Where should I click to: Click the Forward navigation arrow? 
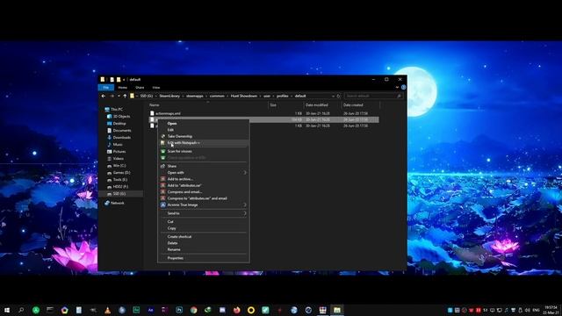pyautogui.click(x=112, y=96)
